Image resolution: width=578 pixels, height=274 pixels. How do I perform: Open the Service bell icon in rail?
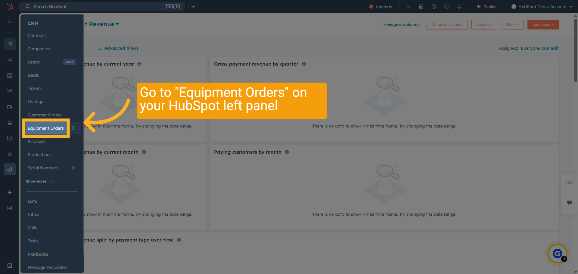click(x=10, y=122)
